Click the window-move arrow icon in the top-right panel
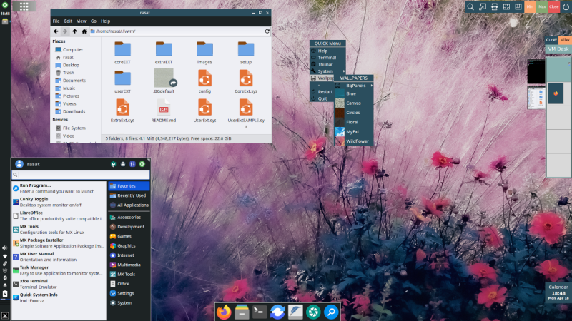The image size is (572, 321). click(482, 6)
